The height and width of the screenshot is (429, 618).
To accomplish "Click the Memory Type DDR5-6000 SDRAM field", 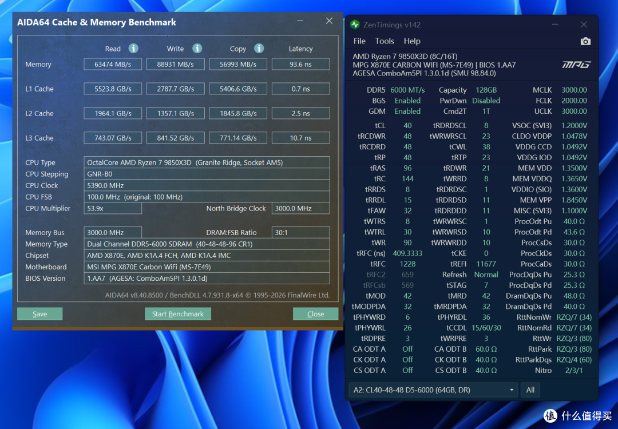I will [x=207, y=244].
